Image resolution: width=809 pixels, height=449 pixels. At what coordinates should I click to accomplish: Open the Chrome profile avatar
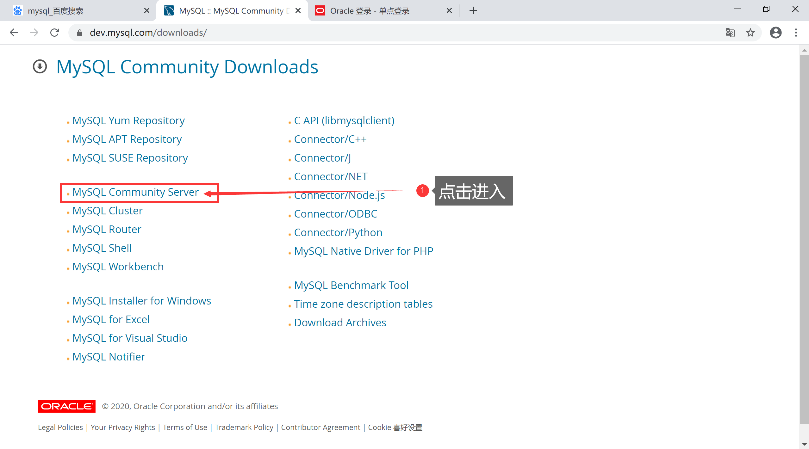tap(775, 33)
